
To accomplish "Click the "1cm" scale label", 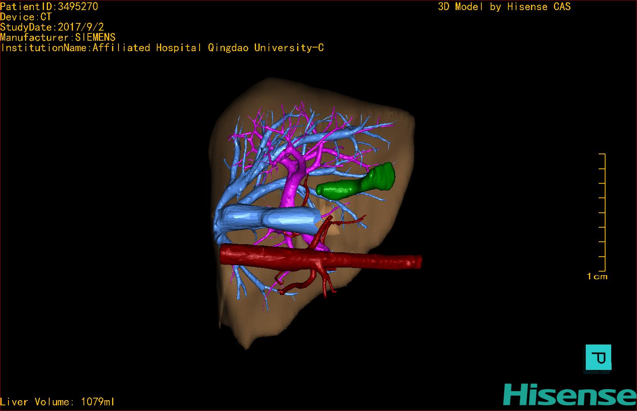I will (x=597, y=276).
